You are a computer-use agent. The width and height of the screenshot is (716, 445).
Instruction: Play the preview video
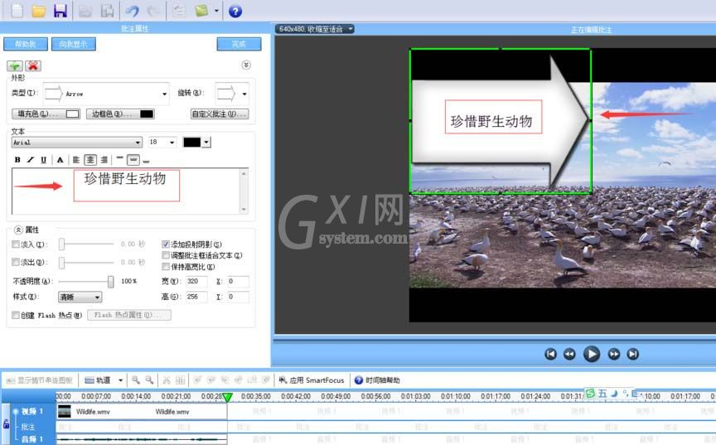[592, 354]
